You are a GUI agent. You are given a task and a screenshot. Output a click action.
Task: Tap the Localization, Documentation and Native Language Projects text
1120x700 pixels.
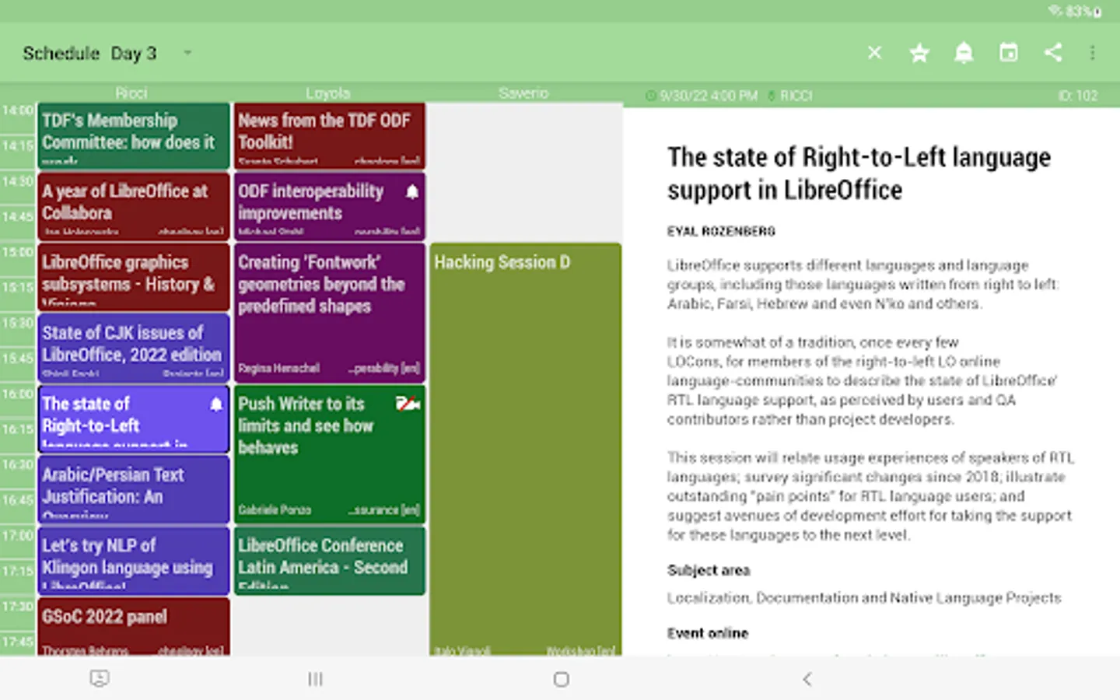click(x=864, y=597)
